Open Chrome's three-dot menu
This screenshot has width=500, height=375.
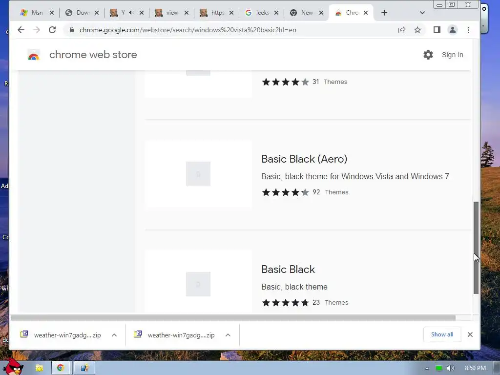[468, 30]
